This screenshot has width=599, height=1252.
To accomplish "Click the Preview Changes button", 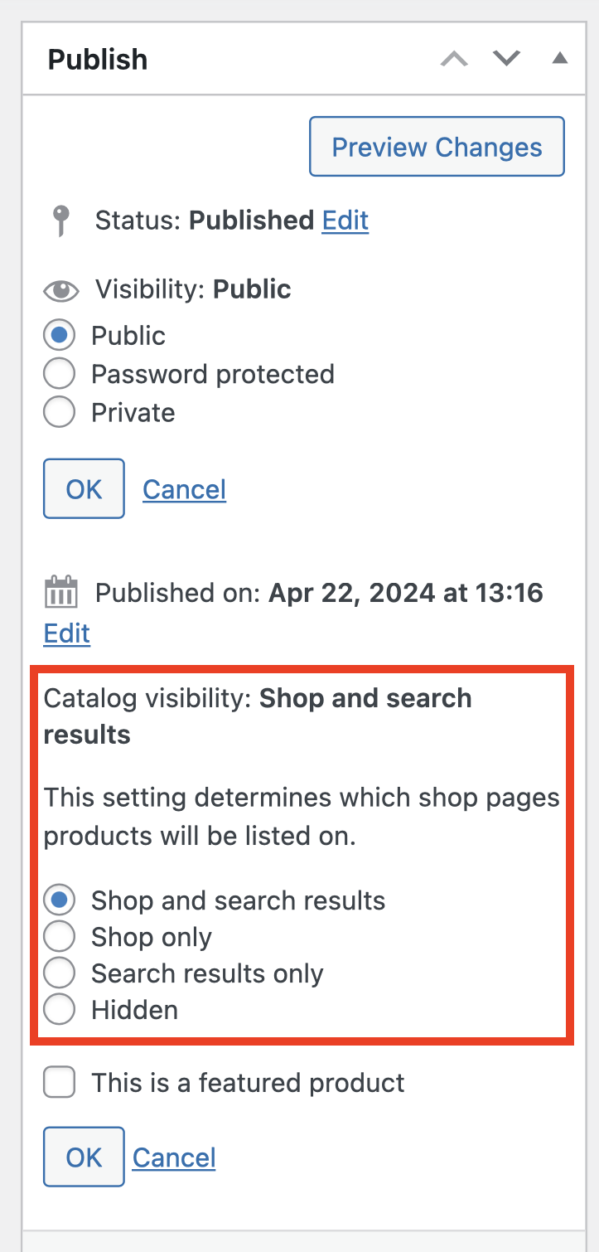I will pos(436,147).
